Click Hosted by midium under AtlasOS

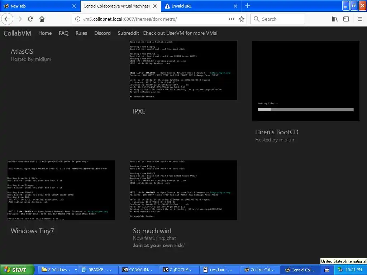coord(31,59)
